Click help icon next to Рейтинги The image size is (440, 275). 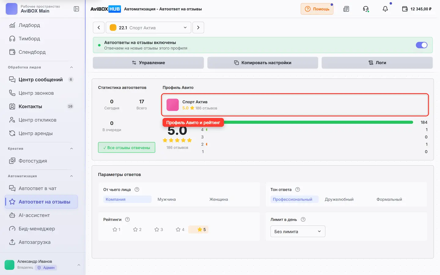(x=128, y=219)
